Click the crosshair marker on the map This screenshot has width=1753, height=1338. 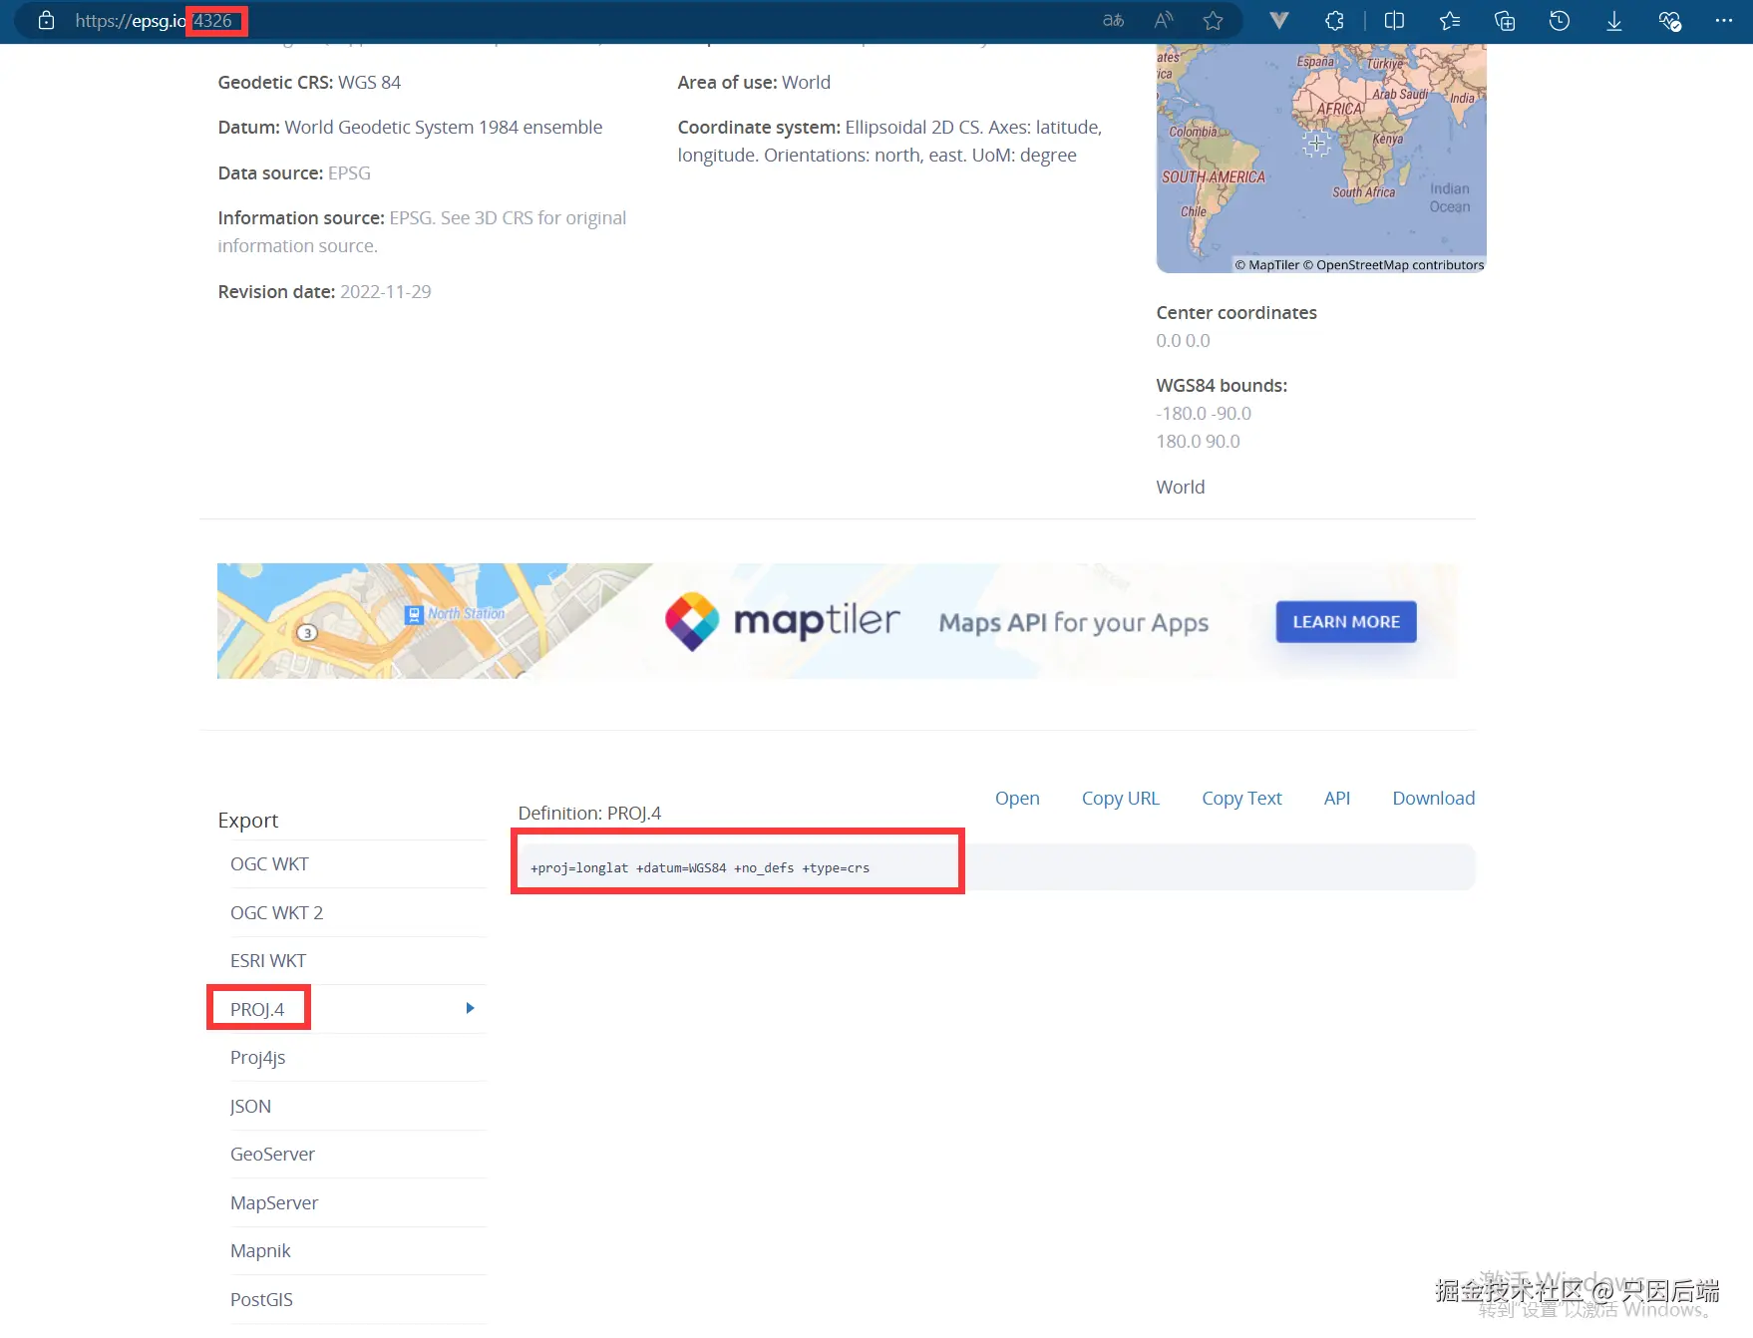(1316, 144)
